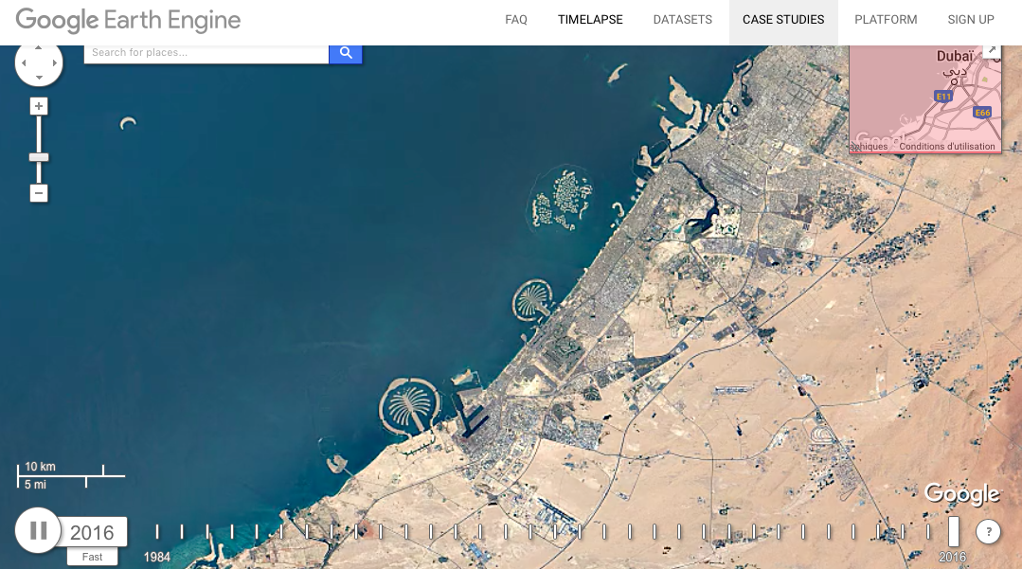Open the Platform page
Screen dimensions: 1022x569
click(886, 20)
